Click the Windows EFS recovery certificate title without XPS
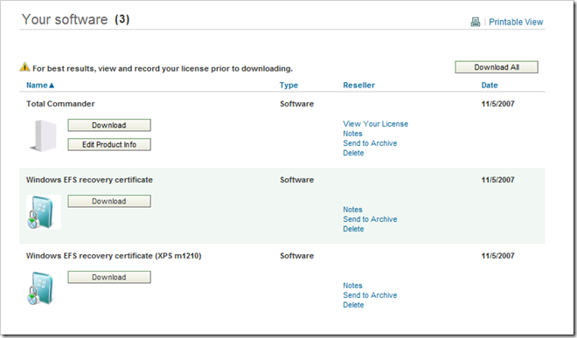 click(x=89, y=180)
